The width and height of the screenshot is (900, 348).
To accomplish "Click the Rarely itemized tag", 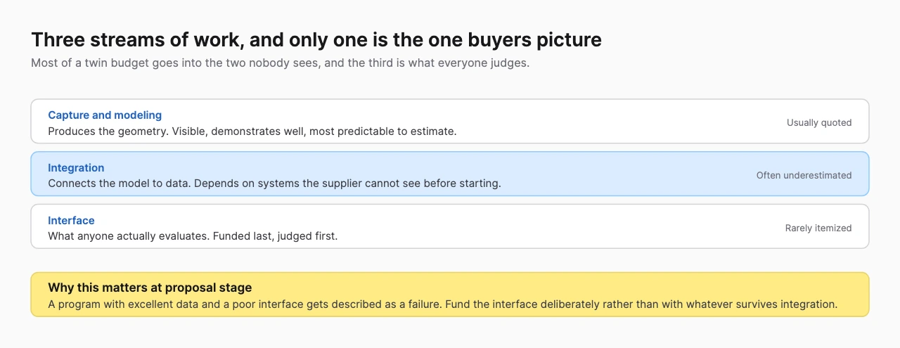I will pos(818,228).
